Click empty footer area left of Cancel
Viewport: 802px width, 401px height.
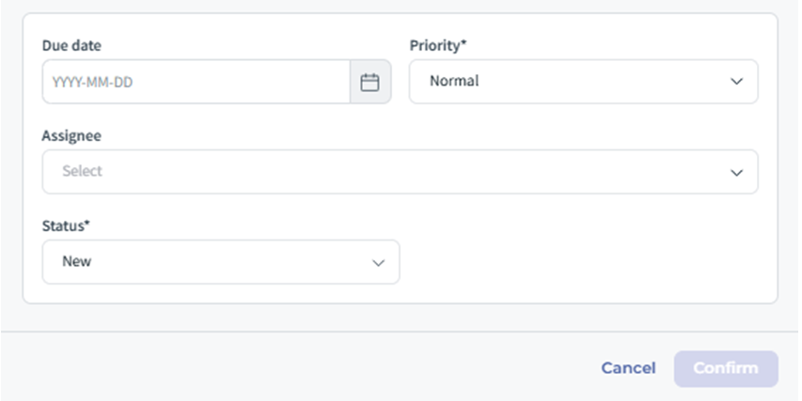(282, 368)
